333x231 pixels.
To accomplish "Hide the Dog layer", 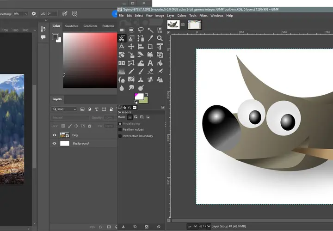I will click(55, 135).
